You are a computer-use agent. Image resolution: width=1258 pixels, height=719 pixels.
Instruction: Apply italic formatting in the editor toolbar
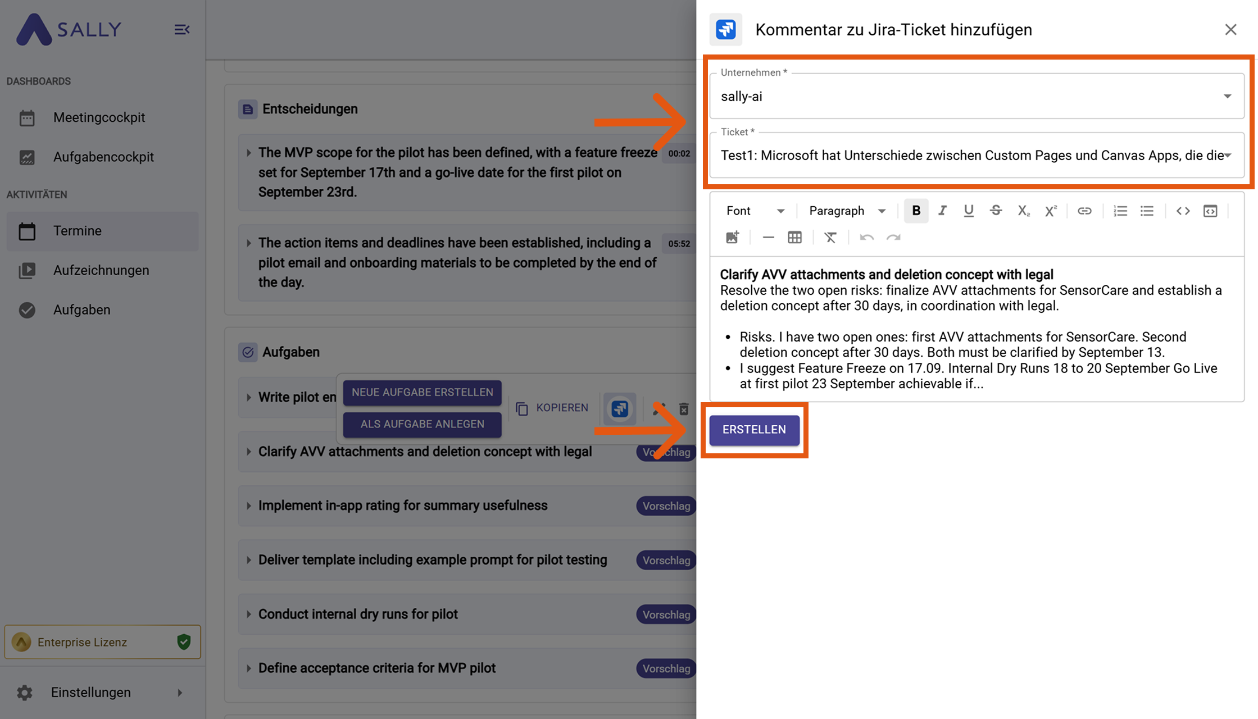click(x=942, y=211)
